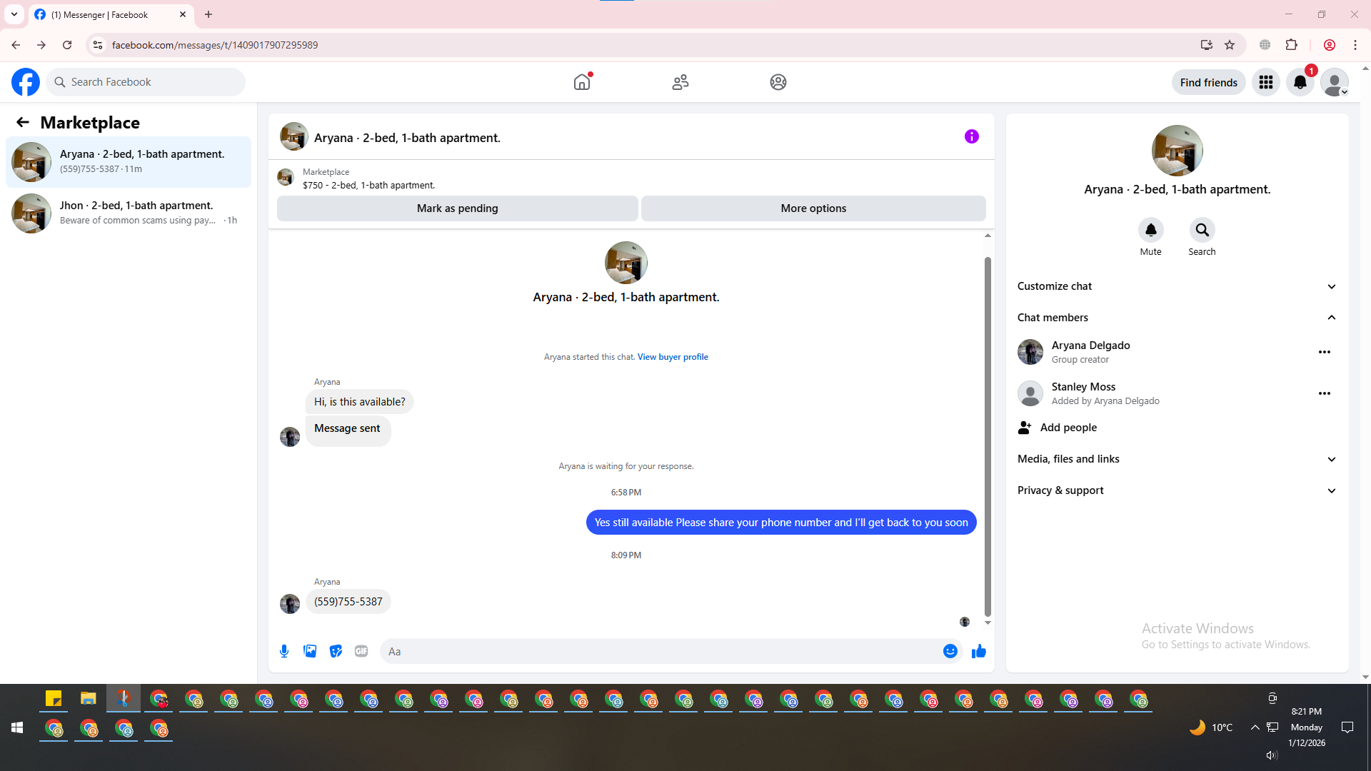Open the emoji picker in message box
The image size is (1371, 771).
coord(950,651)
